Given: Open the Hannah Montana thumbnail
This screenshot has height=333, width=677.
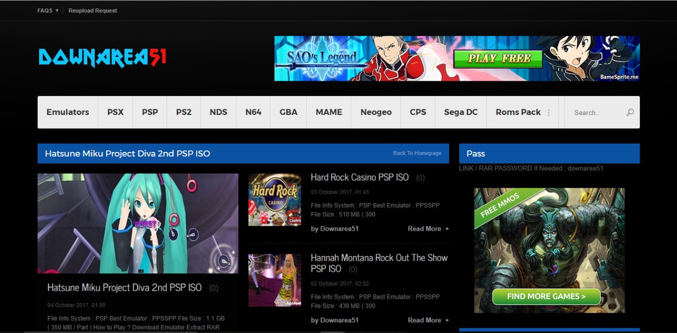Looking at the screenshot, I should coord(275,280).
